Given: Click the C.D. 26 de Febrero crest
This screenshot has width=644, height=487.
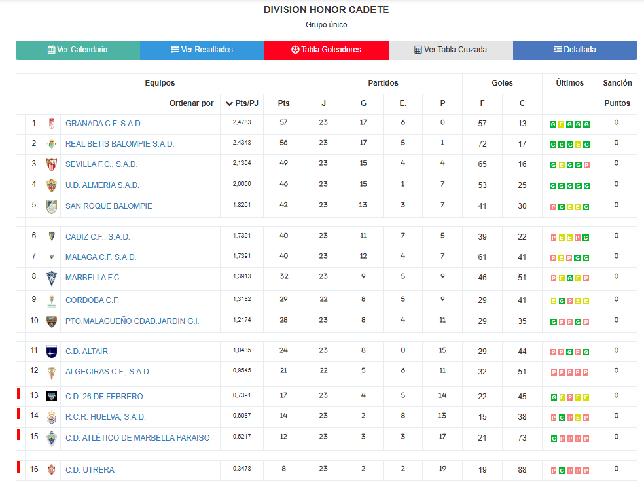Looking at the screenshot, I should (x=51, y=397).
